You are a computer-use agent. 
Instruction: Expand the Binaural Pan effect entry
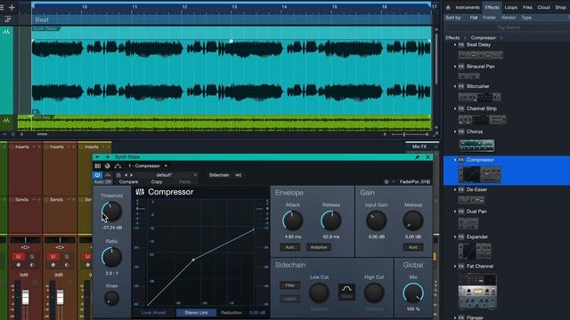click(x=455, y=67)
